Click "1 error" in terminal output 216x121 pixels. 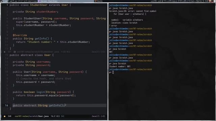click(x=113, y=26)
